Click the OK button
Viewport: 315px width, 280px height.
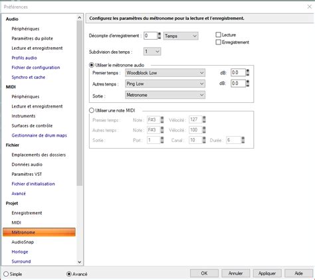204,273
